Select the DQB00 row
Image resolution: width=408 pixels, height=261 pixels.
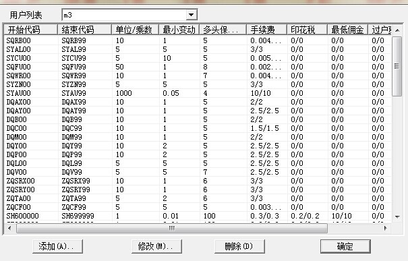coord(198,119)
